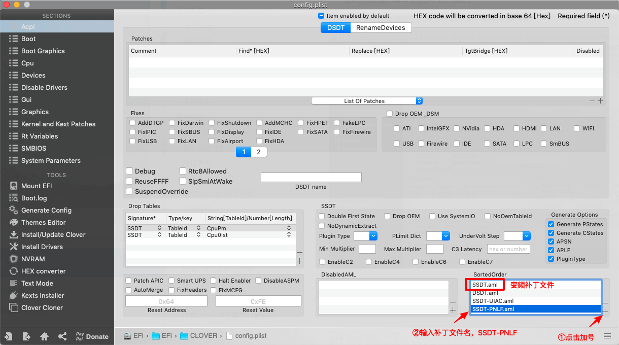Open Kexts Installer tool

(x=43, y=295)
